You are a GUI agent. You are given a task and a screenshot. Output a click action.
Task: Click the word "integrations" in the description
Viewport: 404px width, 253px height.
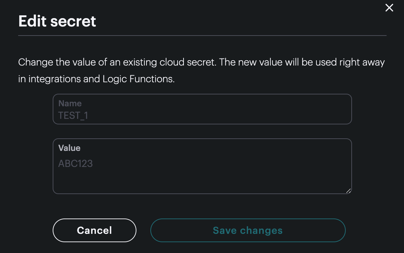[x=55, y=79]
